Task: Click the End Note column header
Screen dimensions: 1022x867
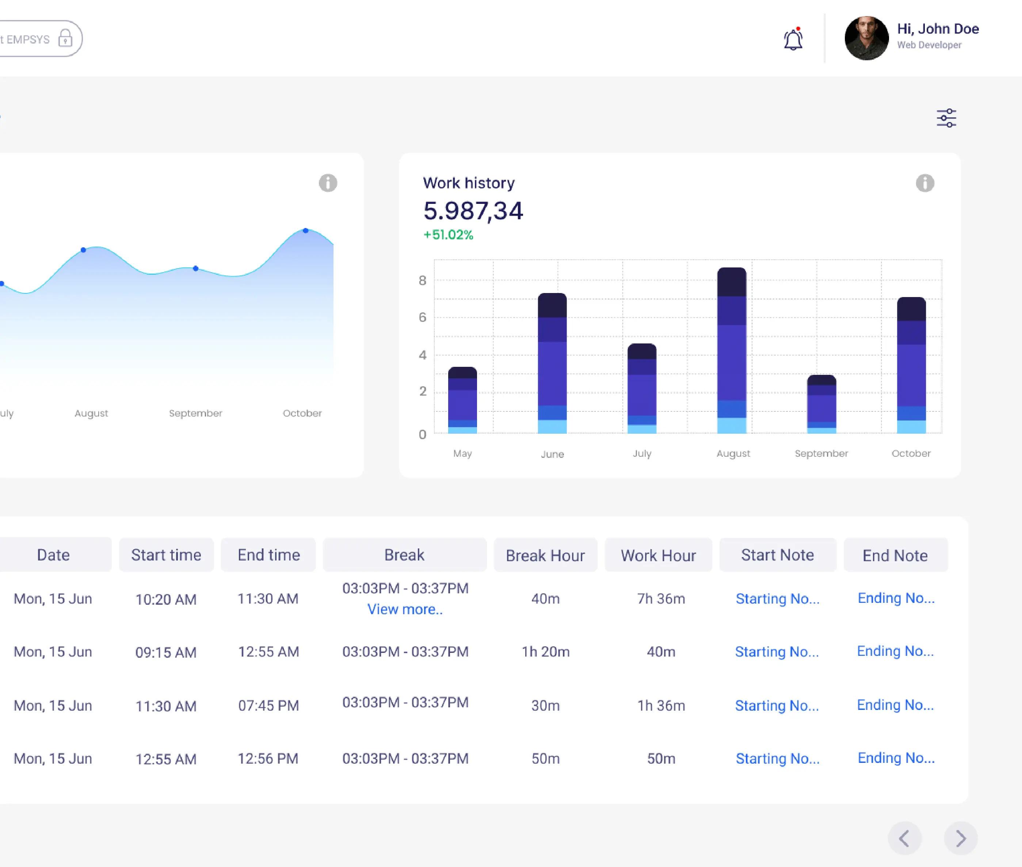Action: coord(895,554)
